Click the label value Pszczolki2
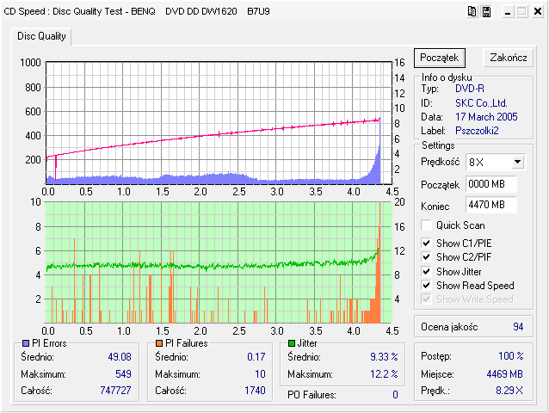This screenshot has width=549, height=413. pos(477,131)
